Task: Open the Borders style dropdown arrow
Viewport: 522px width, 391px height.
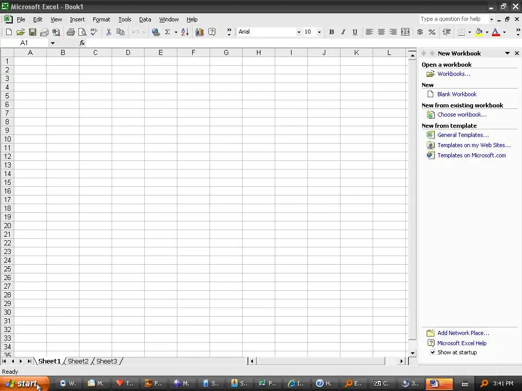Action: point(469,32)
